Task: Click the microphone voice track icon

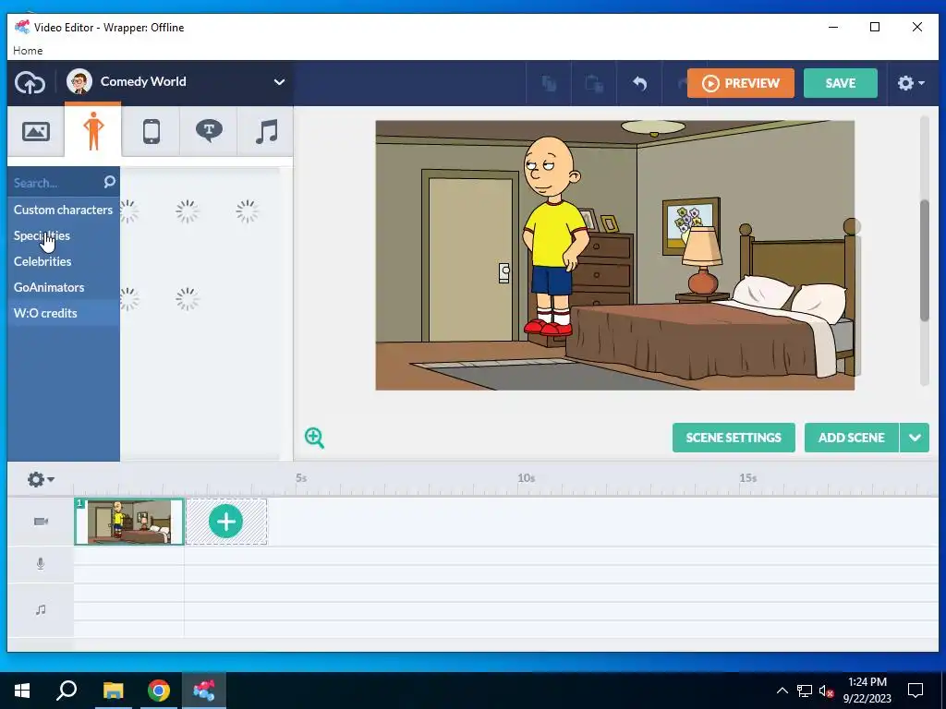Action: point(41,564)
